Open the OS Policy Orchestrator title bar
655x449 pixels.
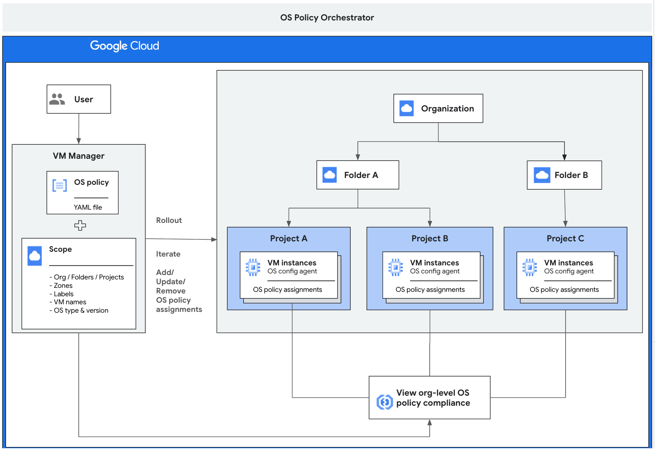point(327,17)
